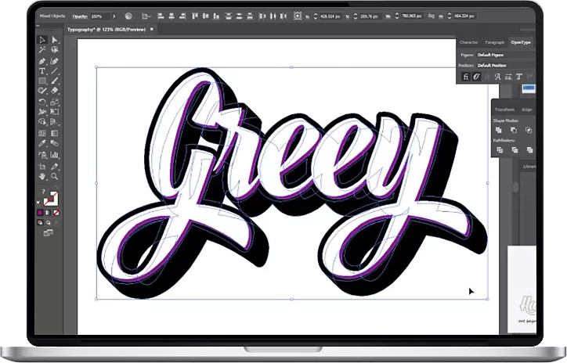Toggle Contextual Alternates in OpenType panel
Screen dimensions: 567x363
coord(477,77)
